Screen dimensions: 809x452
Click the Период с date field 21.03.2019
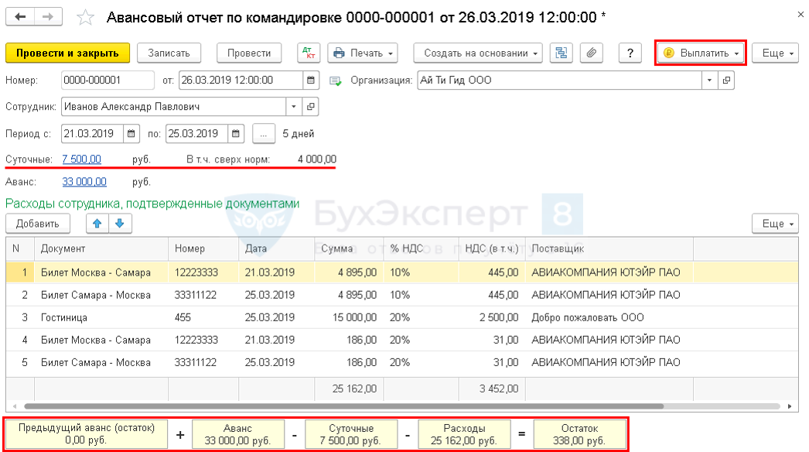92,133
